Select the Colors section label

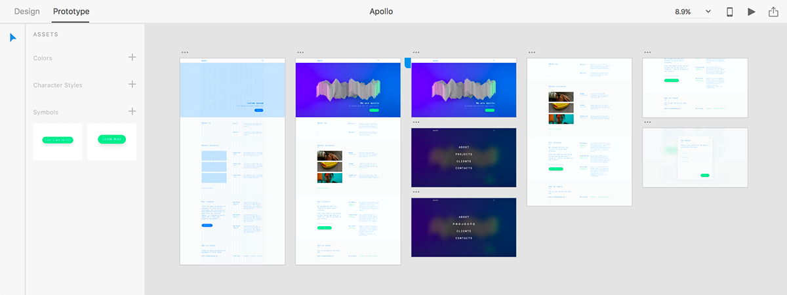click(x=43, y=58)
